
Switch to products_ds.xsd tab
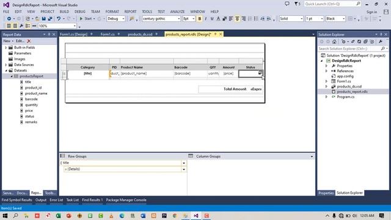[x=140, y=34]
